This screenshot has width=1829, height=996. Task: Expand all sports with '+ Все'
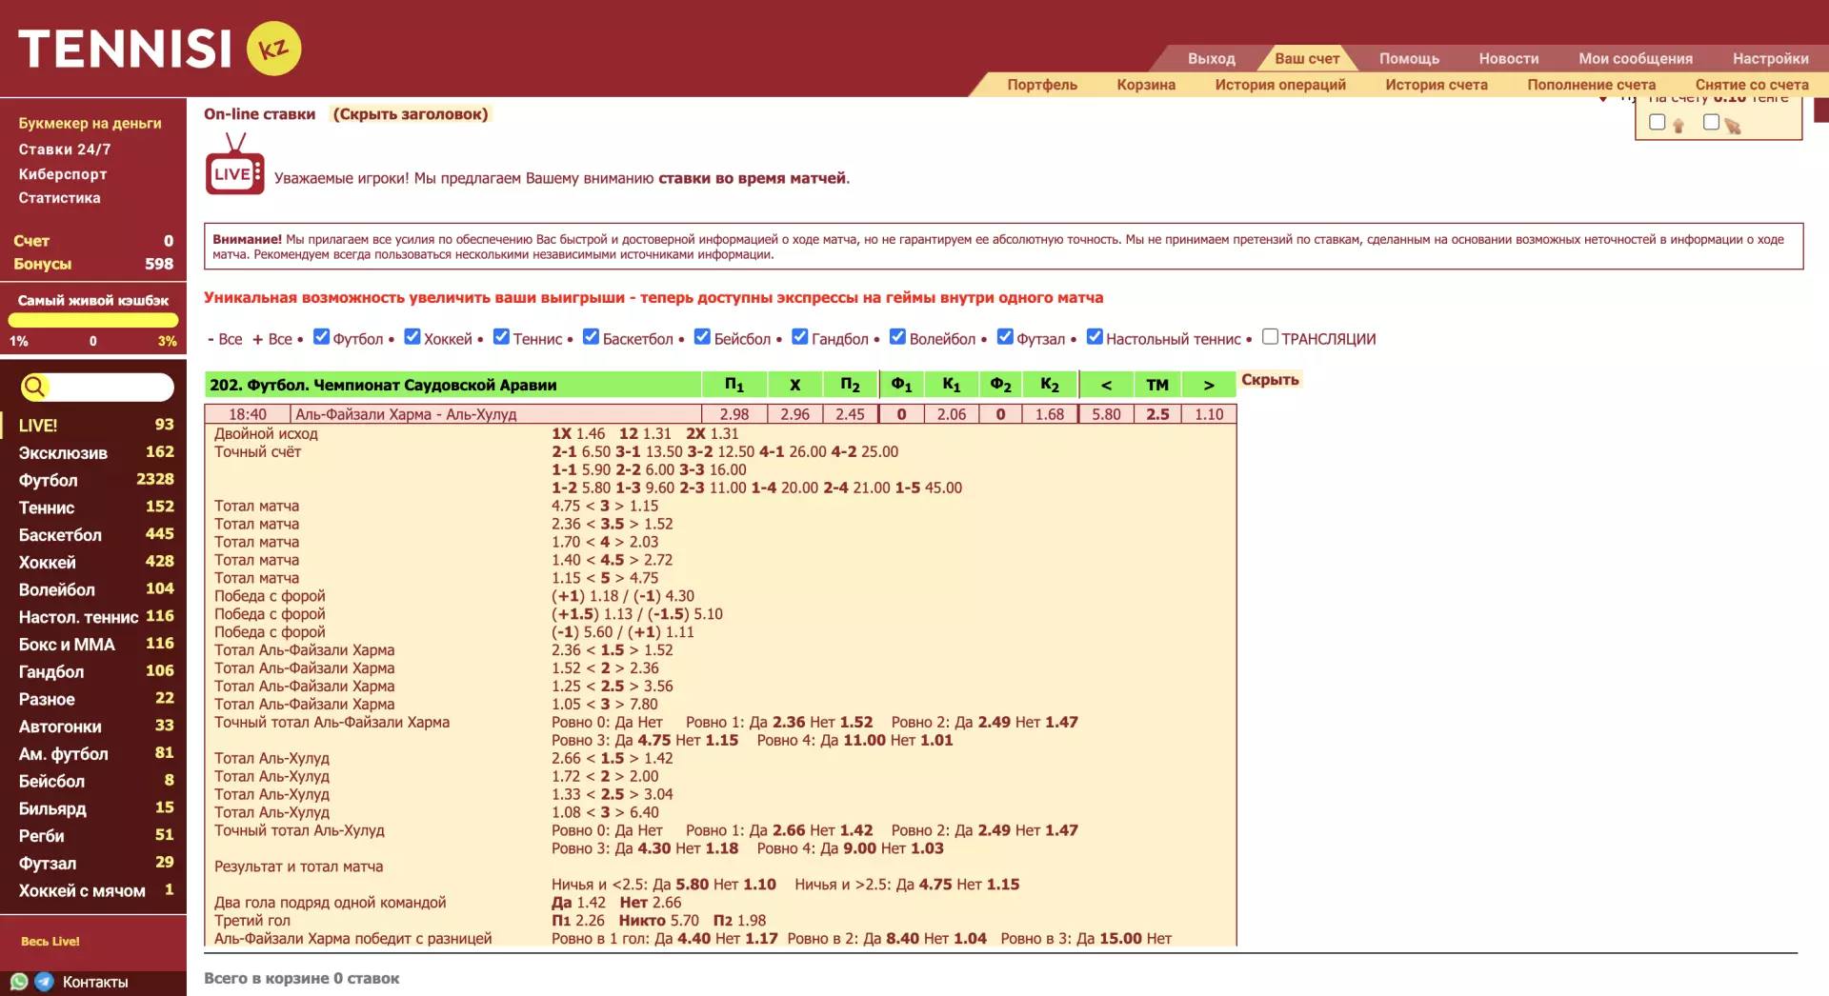(x=272, y=339)
